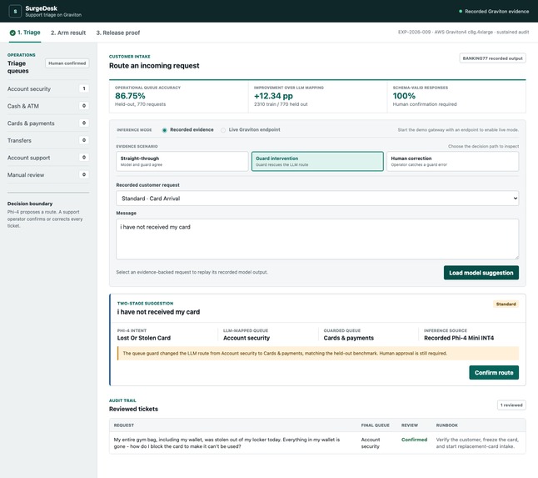Click the 1 reviewed badge
Viewport: 538px width, 478px height.
pyautogui.click(x=511, y=405)
